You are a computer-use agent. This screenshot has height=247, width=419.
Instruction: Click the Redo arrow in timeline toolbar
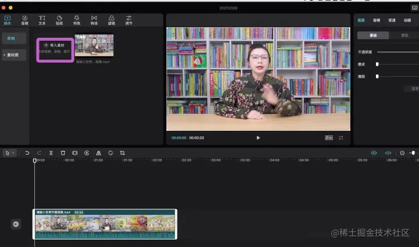[39, 153]
